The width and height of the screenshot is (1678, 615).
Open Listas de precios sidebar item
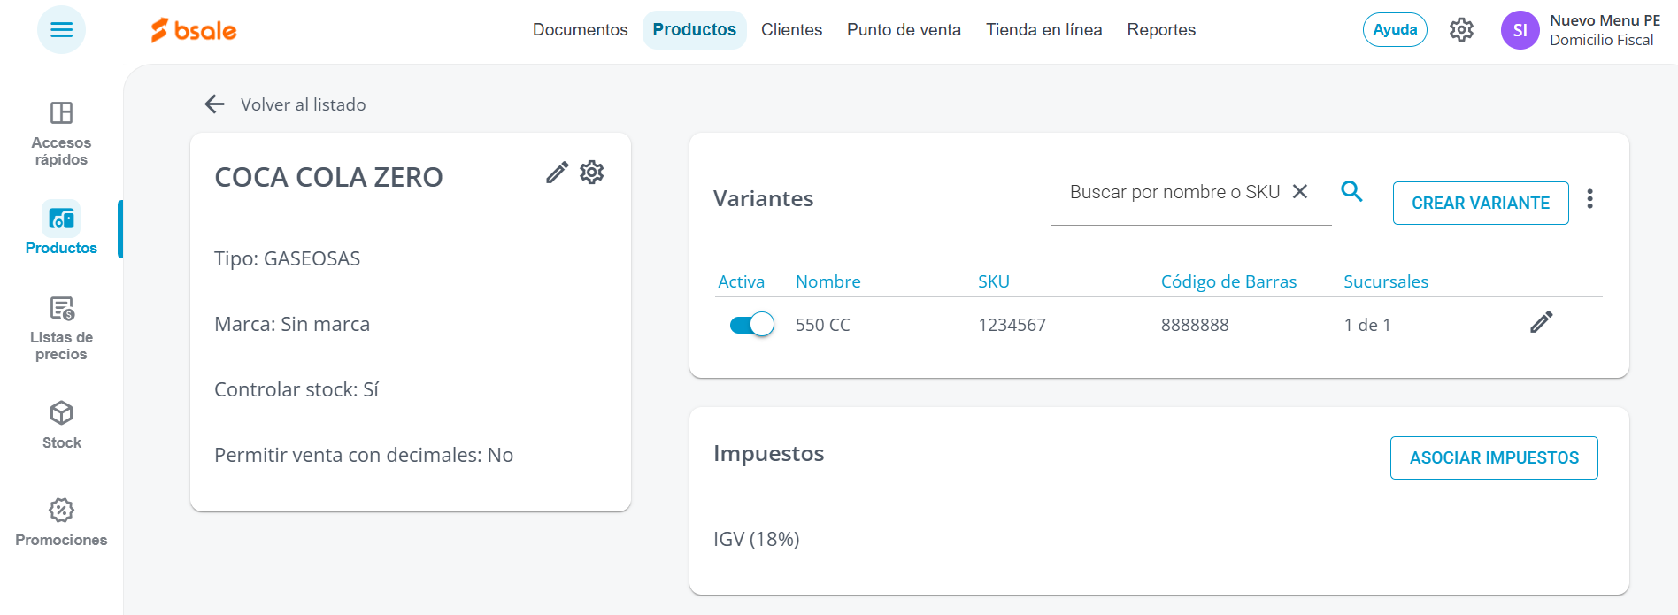coord(61,328)
